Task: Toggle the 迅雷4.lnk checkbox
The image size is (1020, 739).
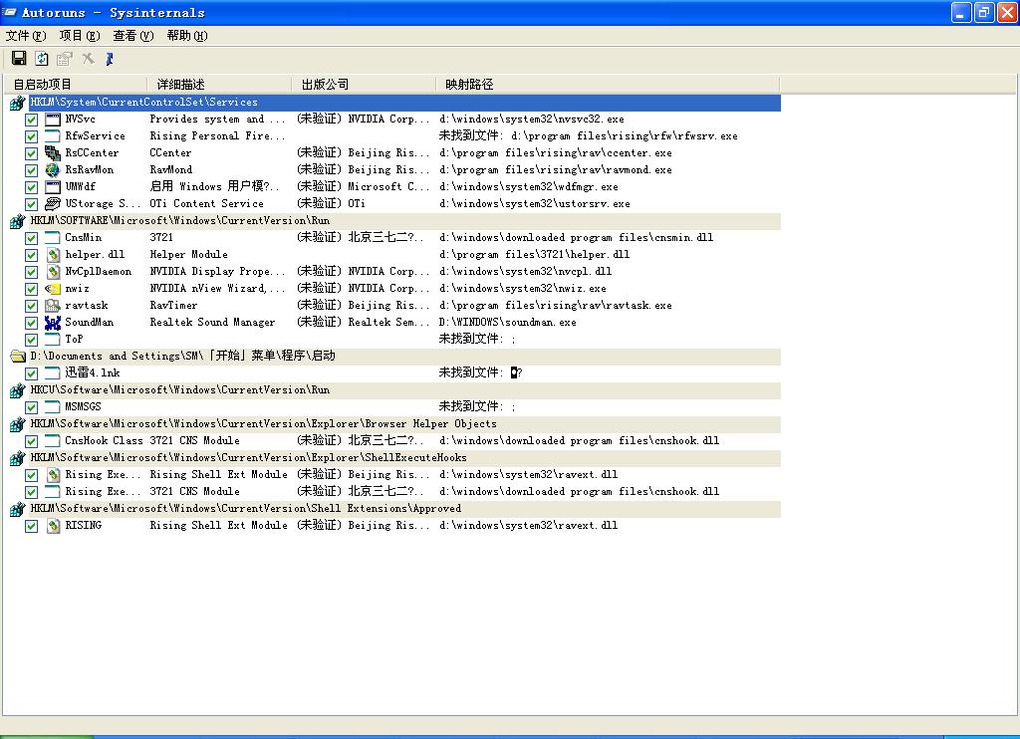Action: [31, 373]
